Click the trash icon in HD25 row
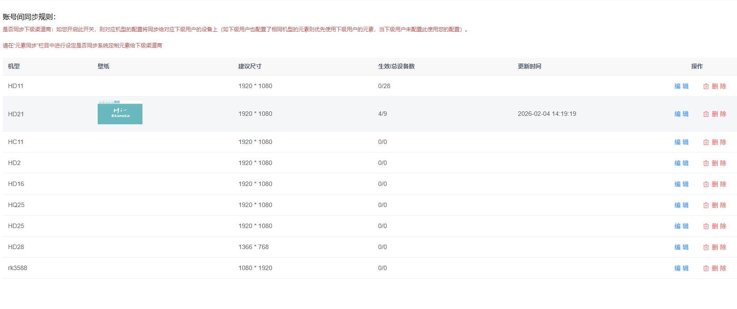Viewport: 737px width, 309px height. coord(706,226)
